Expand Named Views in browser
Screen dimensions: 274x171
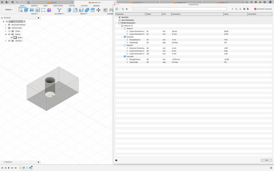(x=6, y=28)
